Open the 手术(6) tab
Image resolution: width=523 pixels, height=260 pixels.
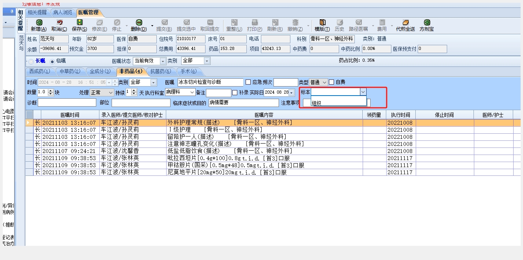[189, 72]
